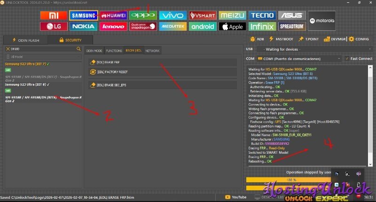Focus the model search field containing S918B
This screenshot has height=202, width=376.
[x=43, y=49]
